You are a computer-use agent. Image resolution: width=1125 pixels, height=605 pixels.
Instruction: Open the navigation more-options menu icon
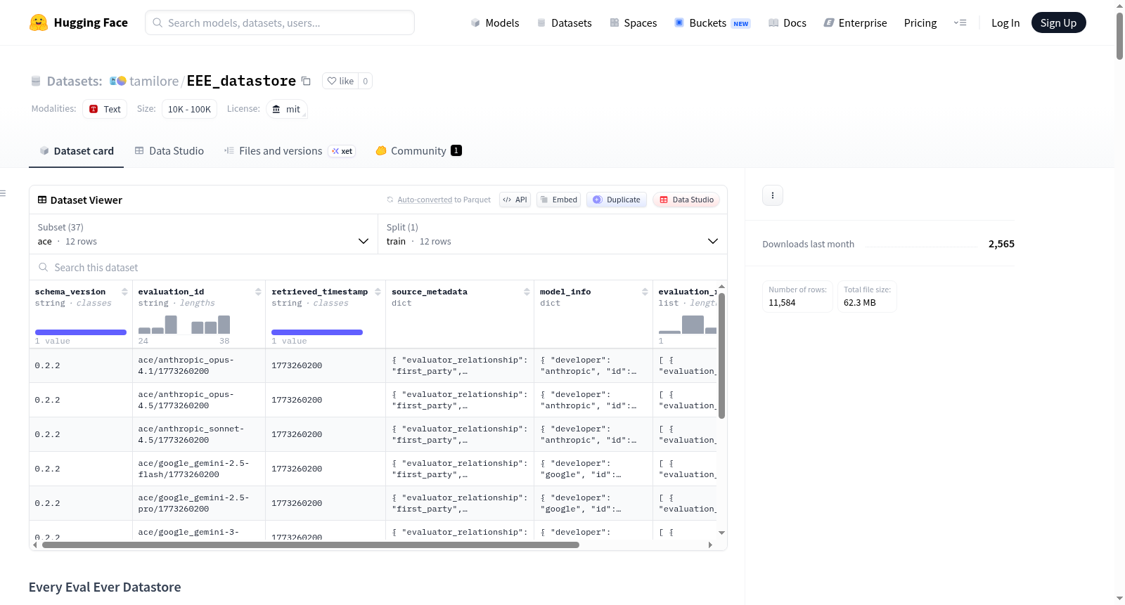point(960,22)
